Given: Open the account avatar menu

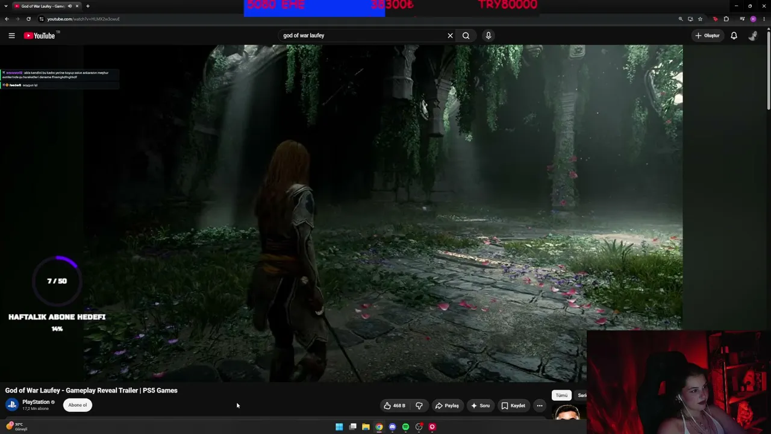Looking at the screenshot, I should pos(752,36).
